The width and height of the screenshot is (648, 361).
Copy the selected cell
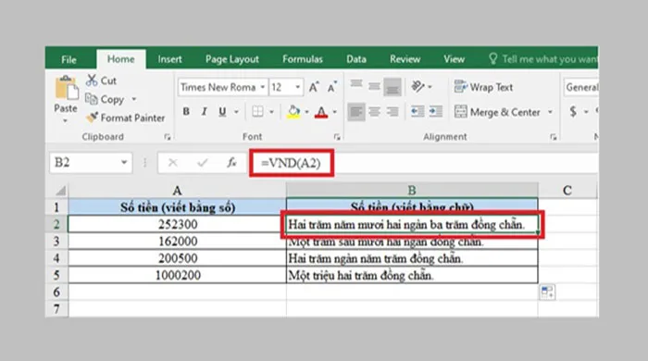105,99
